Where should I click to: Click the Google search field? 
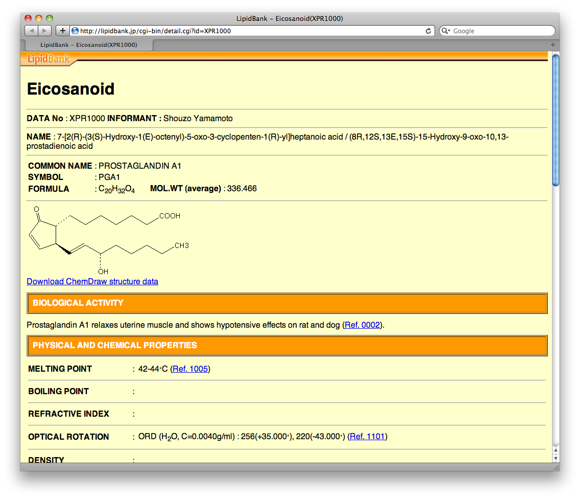click(497, 31)
